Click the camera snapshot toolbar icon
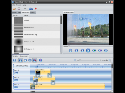Image resolution: width=125 pixels, height=93 pixels. click(31, 9)
